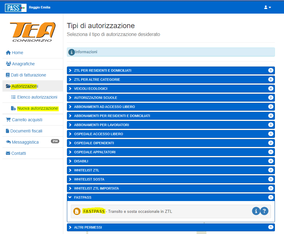Collapse the FASTPASS section

click(x=83, y=197)
